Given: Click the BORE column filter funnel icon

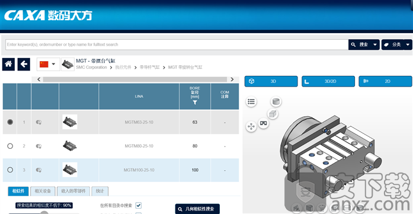Looking at the screenshot, I should click(x=194, y=103).
